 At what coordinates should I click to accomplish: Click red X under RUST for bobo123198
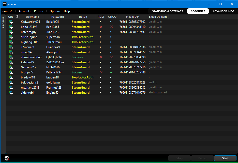[101, 27]
